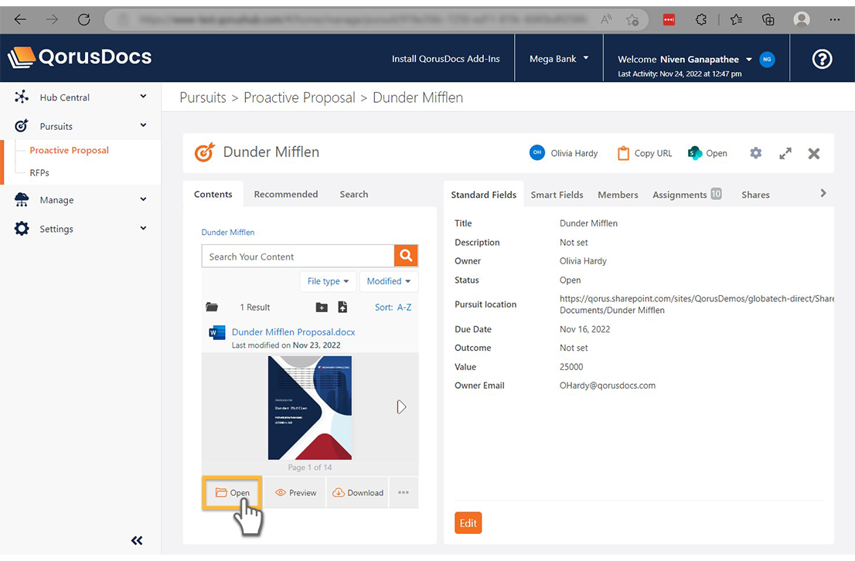The width and height of the screenshot is (855, 561).
Task: Click the browser read aloud icon
Action: click(606, 19)
